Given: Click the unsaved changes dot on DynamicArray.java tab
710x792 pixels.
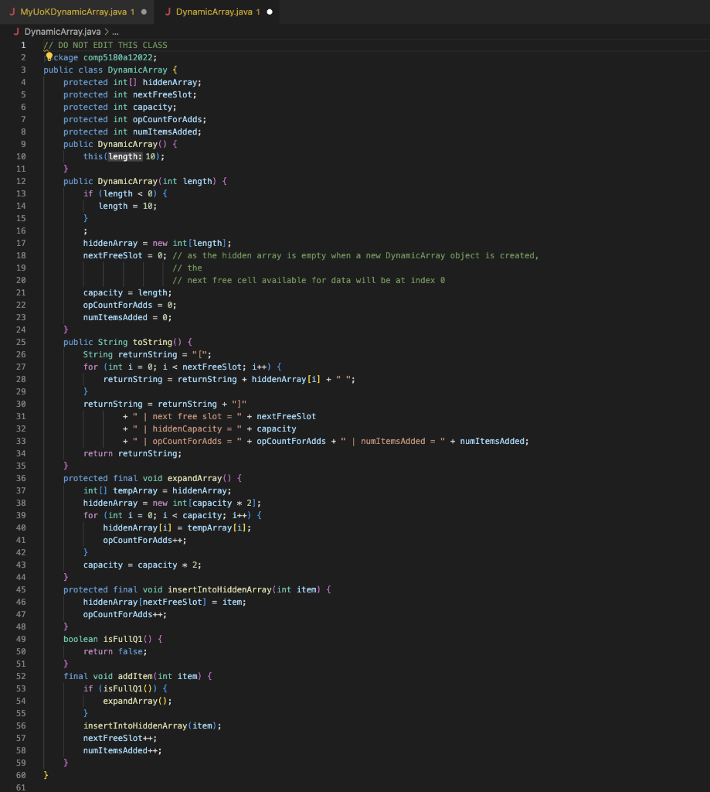Looking at the screenshot, I should coord(269,12).
